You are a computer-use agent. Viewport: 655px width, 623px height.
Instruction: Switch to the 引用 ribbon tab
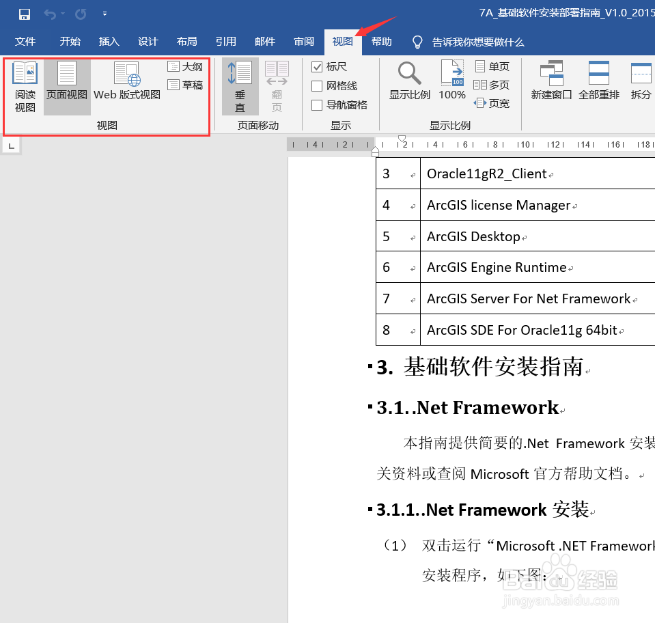[225, 42]
